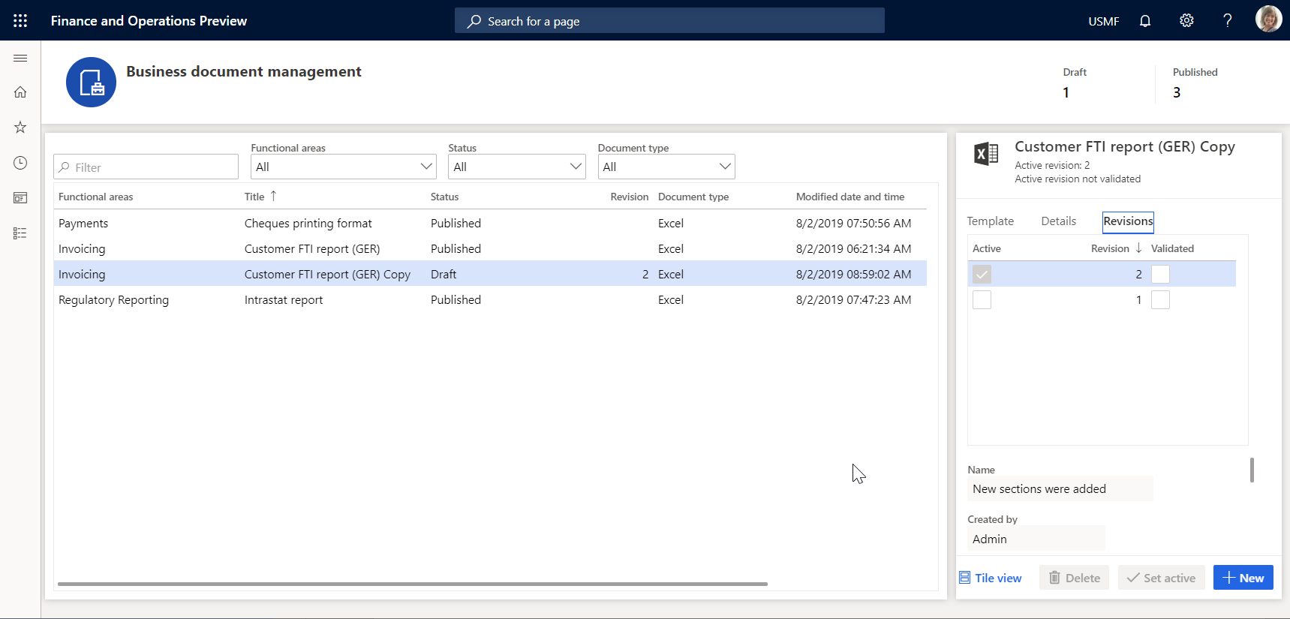Click the Draft status cell
This screenshot has height=619, width=1290.
pyautogui.click(x=444, y=274)
